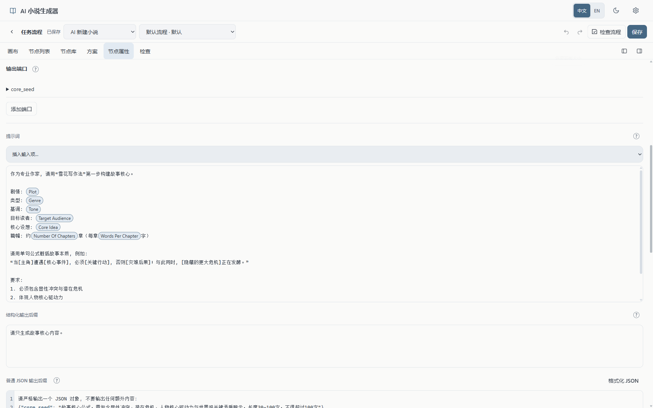Click into the 结构化输出后缀 text field
This screenshot has width=653, height=408.
click(x=325, y=346)
